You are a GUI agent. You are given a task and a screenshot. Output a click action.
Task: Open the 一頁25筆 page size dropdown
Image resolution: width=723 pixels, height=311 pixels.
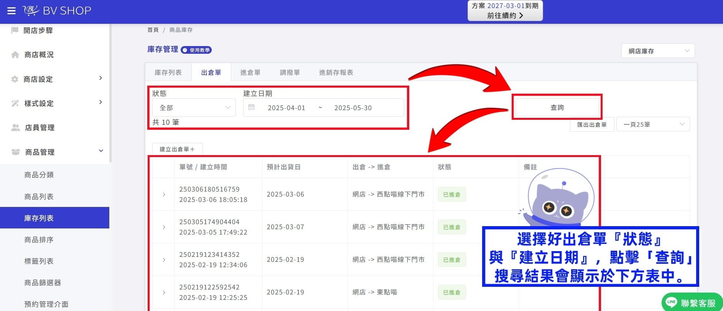point(653,124)
